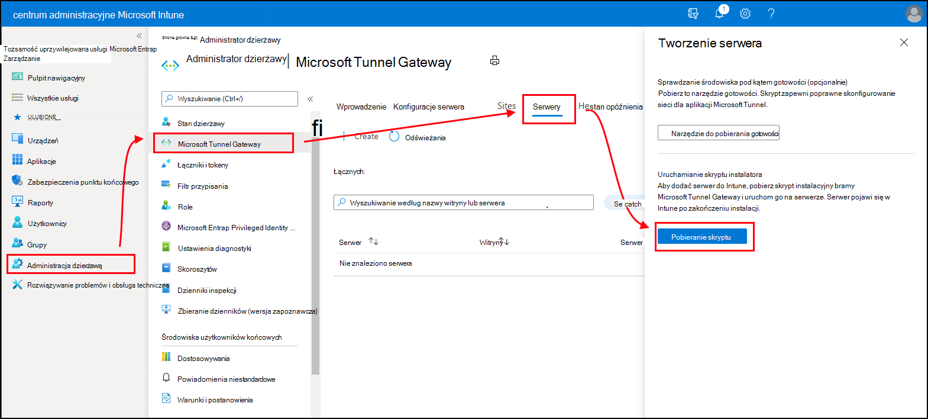This screenshot has width=928, height=419.
Task: Open the user account avatar
Action: pyautogui.click(x=914, y=14)
